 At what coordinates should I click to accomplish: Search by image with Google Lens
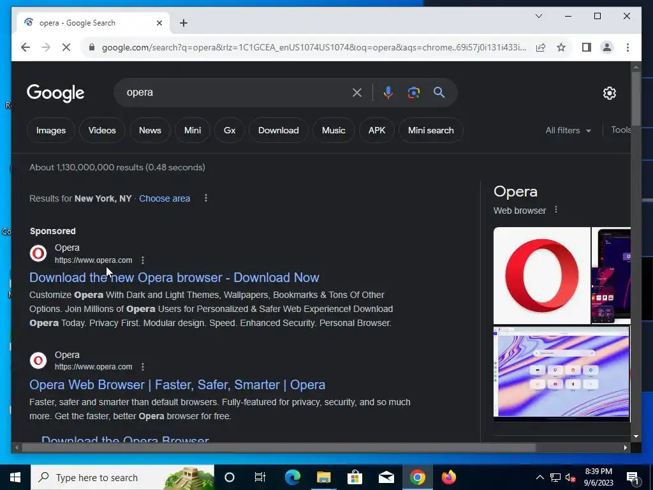click(413, 93)
